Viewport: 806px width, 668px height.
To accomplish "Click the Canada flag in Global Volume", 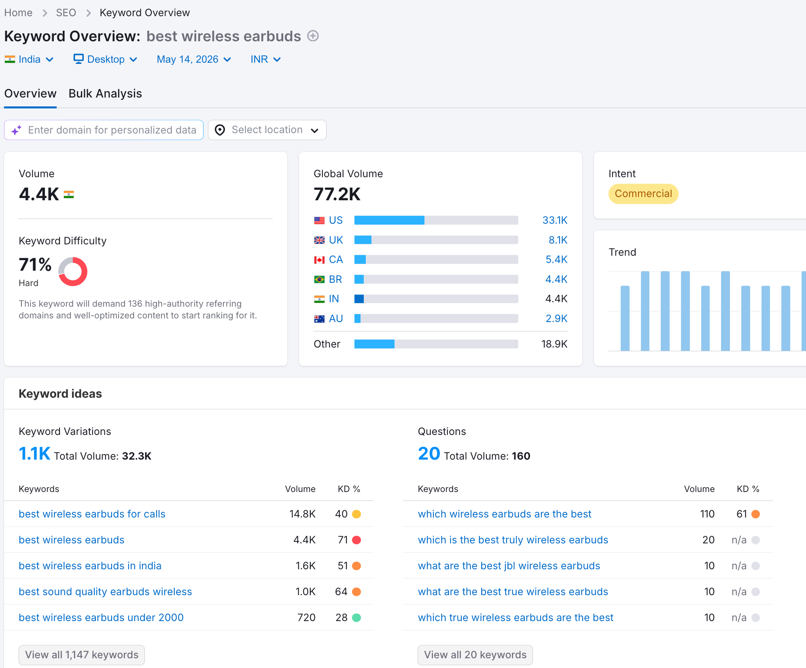I will (x=319, y=260).
